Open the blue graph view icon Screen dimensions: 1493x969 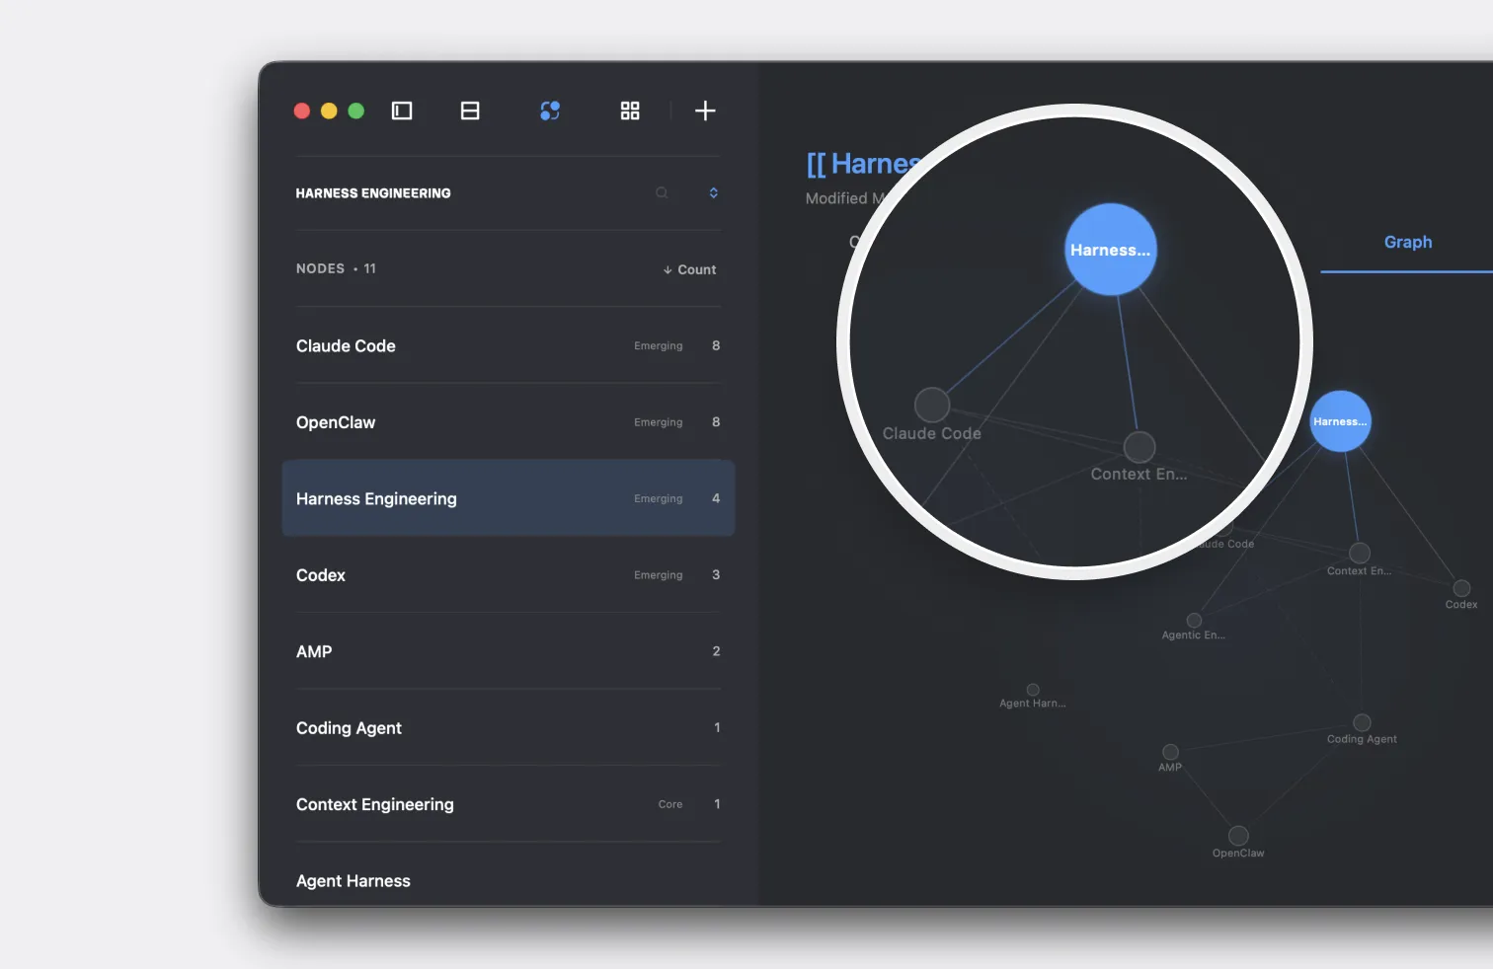click(550, 111)
